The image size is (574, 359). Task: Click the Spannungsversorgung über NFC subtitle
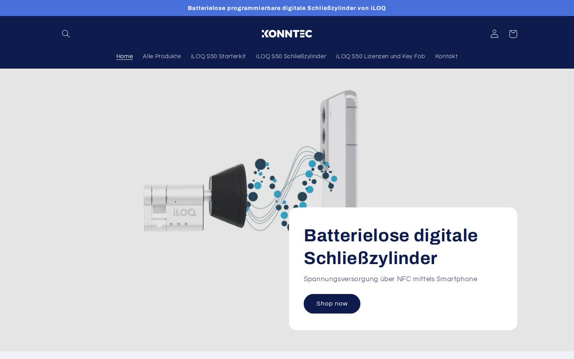(x=390, y=279)
